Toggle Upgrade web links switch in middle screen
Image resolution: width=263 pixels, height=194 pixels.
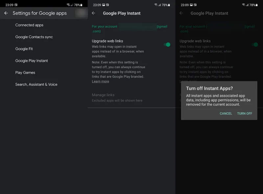tap(167, 45)
